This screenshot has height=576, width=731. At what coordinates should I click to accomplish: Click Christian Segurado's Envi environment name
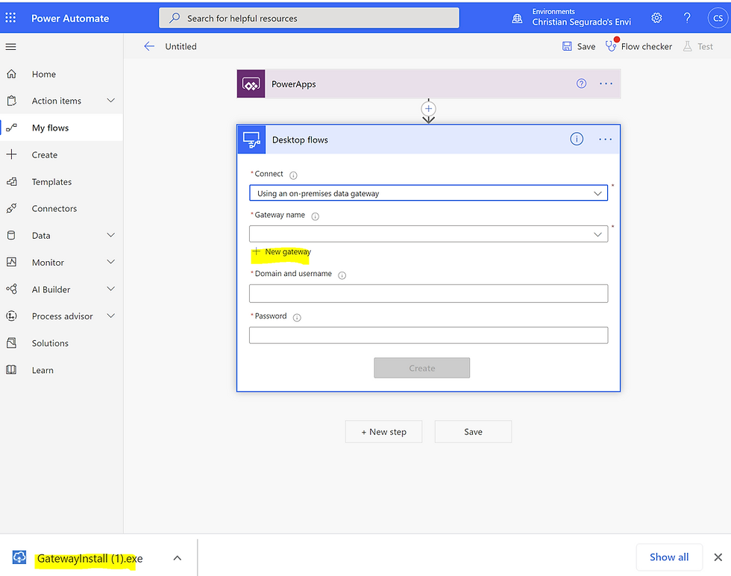pos(581,22)
